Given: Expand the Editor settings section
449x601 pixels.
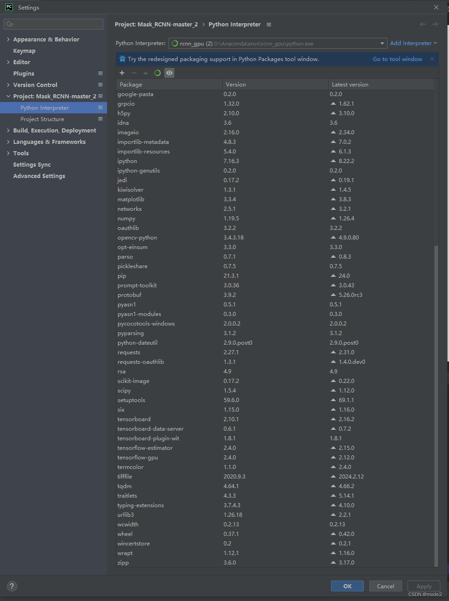Looking at the screenshot, I should tap(8, 62).
